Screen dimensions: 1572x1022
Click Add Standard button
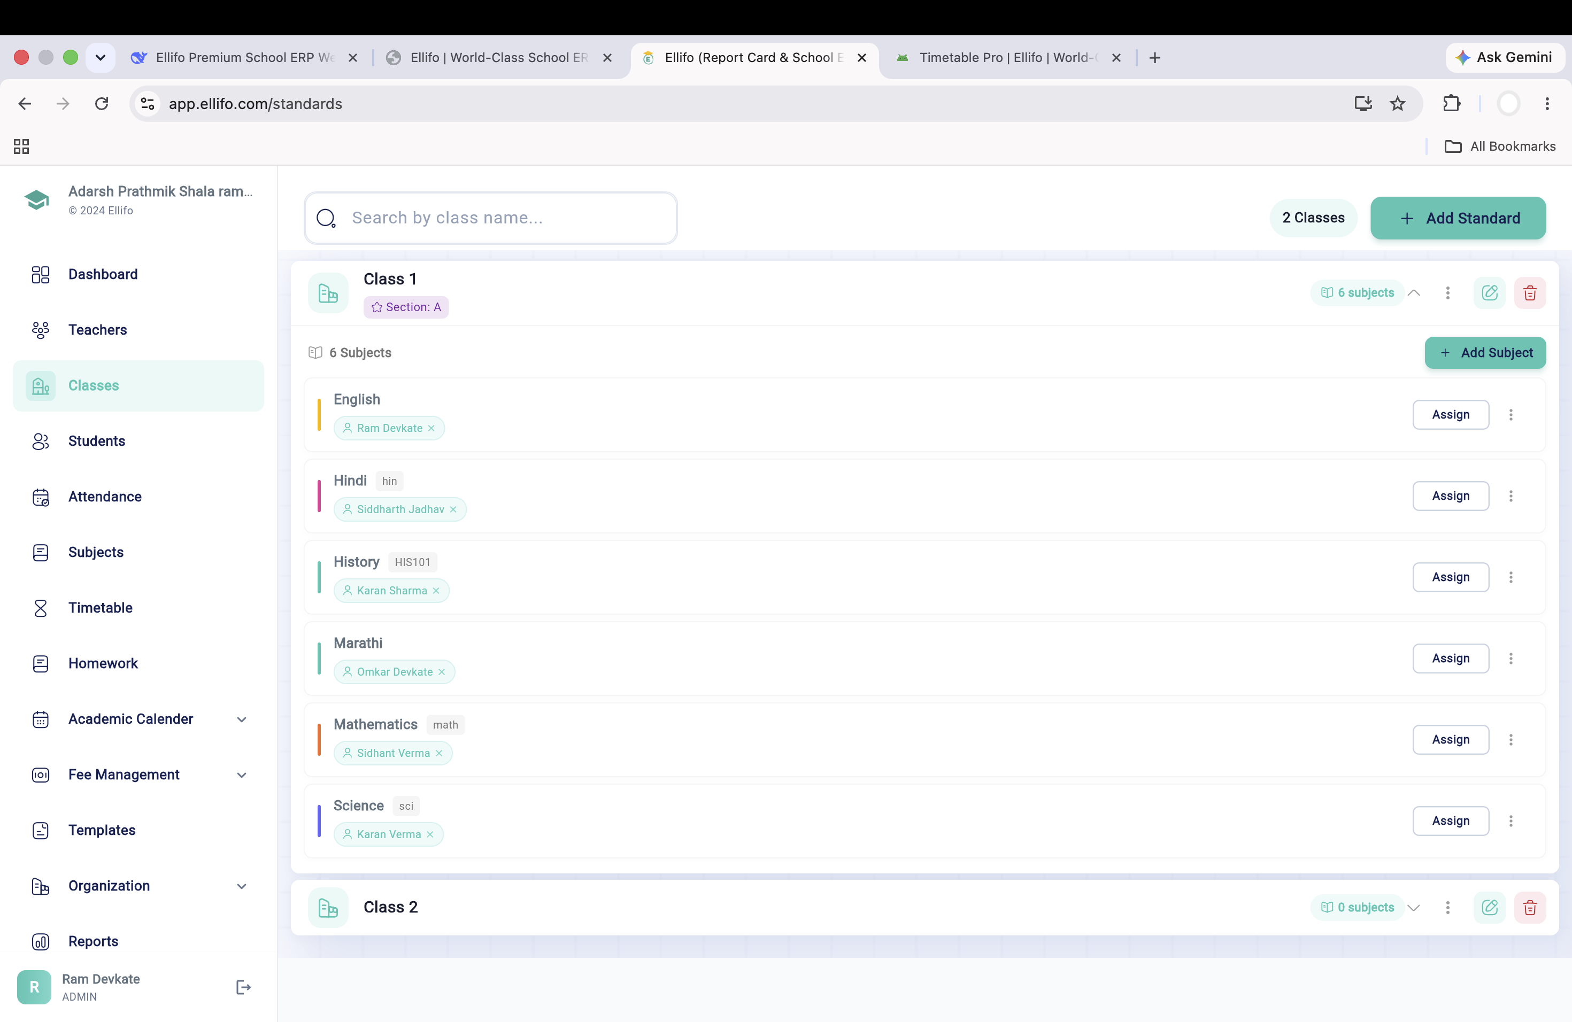point(1458,219)
